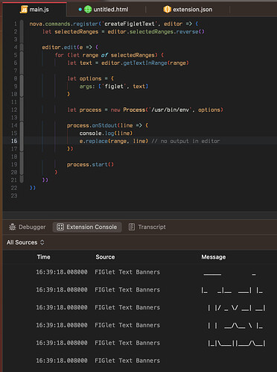
Task: Collapse the code fold beside line 14
Action: point(22,137)
